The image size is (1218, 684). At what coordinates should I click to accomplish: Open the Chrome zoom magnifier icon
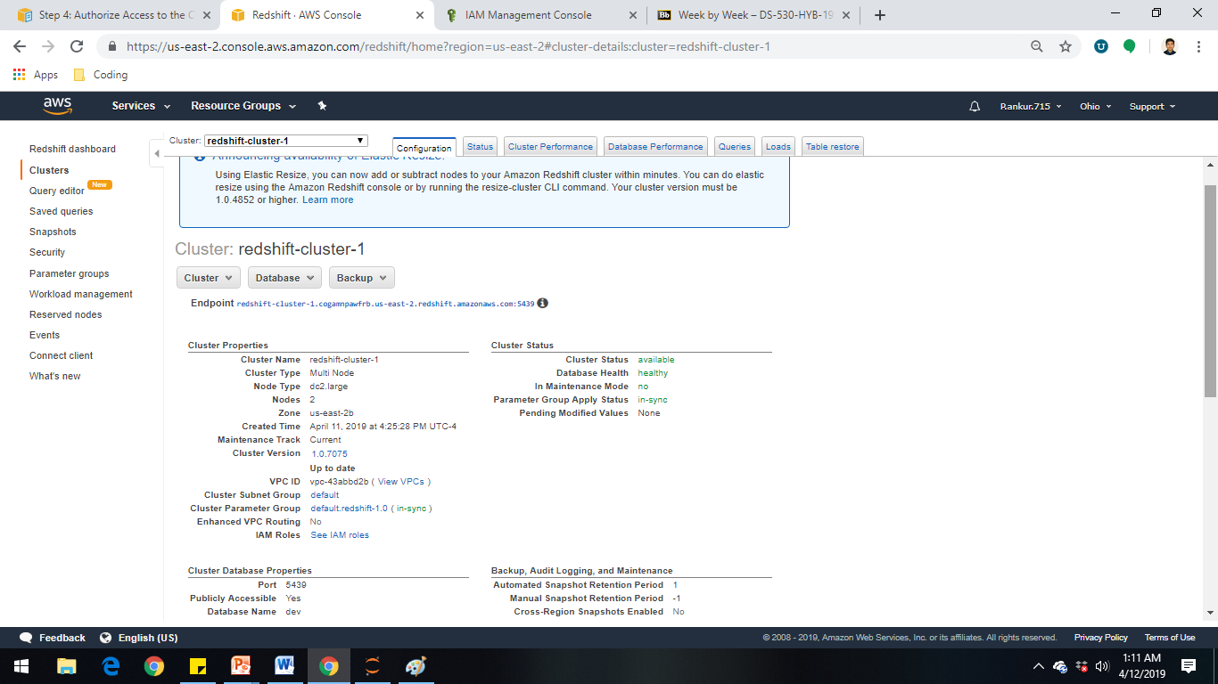[1037, 46]
